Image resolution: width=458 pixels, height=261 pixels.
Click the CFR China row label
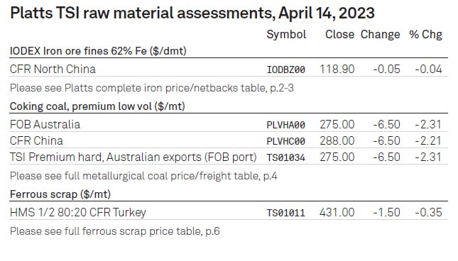pyautogui.click(x=36, y=141)
